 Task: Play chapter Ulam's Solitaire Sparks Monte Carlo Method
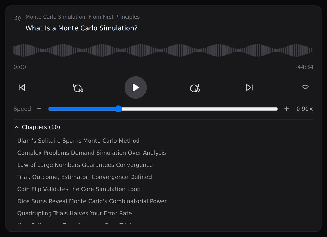[78, 141]
